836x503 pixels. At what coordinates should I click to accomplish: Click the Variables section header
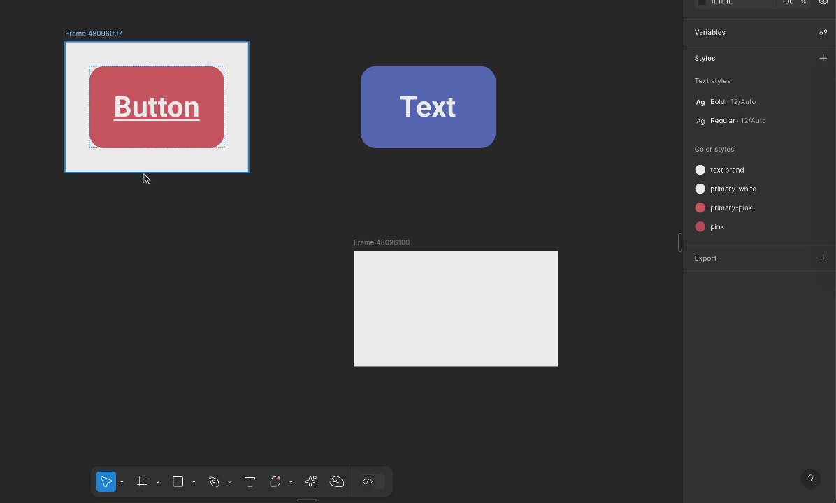coord(709,33)
